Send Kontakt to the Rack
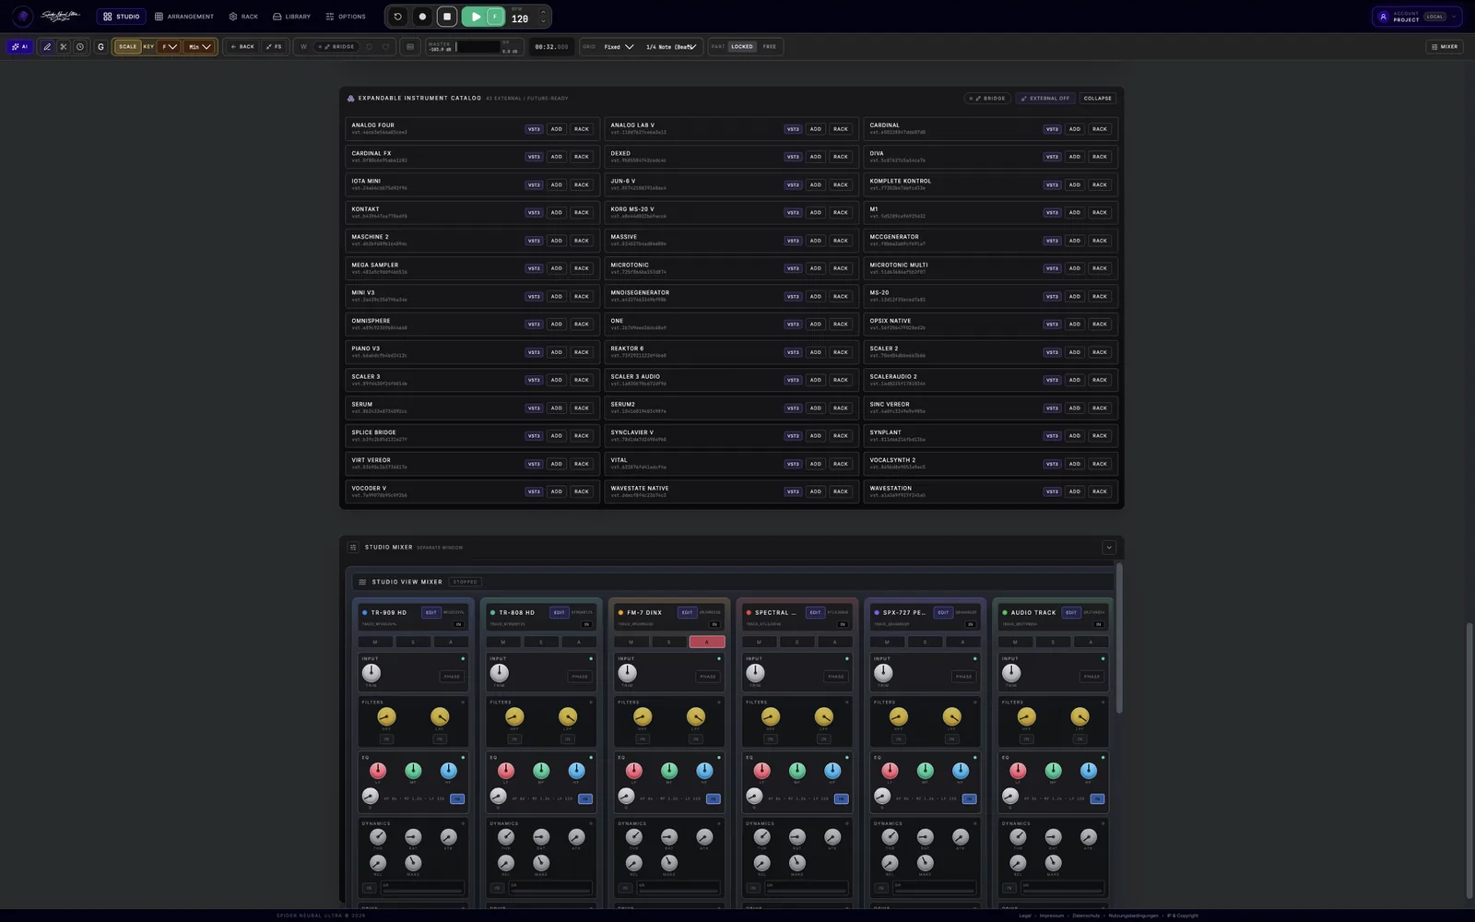Viewport: 1475px width, 922px height. [582, 212]
